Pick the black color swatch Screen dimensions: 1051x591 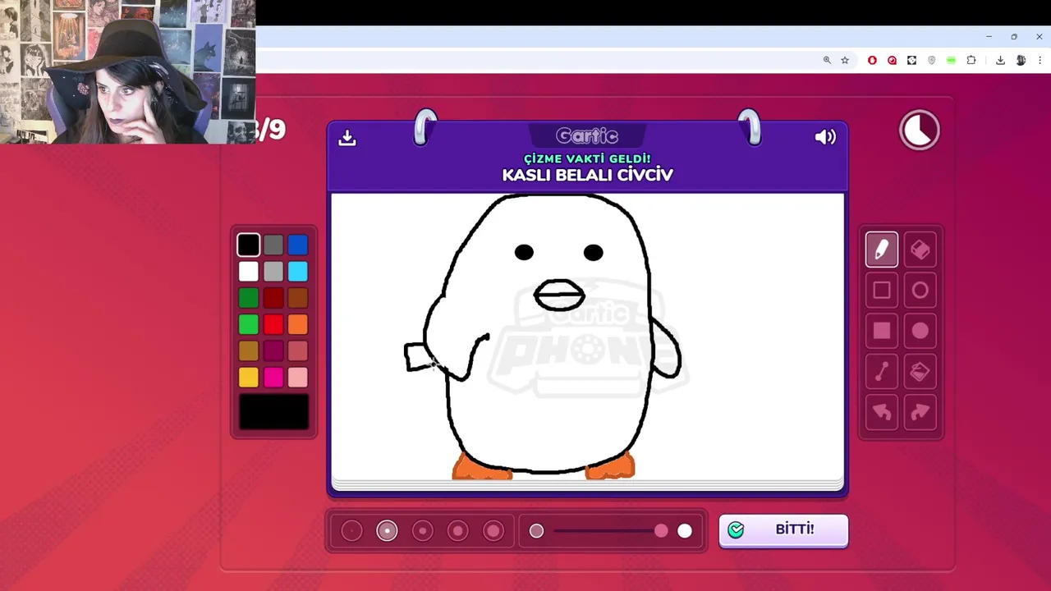[249, 245]
